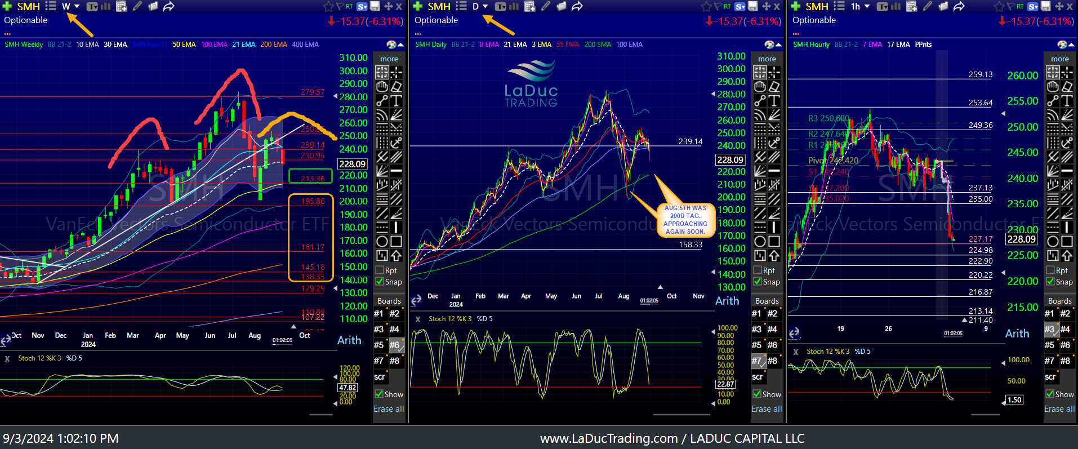The image size is (1078, 449).
Task: Select the crosshair tool in weekly chart toolbar
Action: [x=397, y=72]
